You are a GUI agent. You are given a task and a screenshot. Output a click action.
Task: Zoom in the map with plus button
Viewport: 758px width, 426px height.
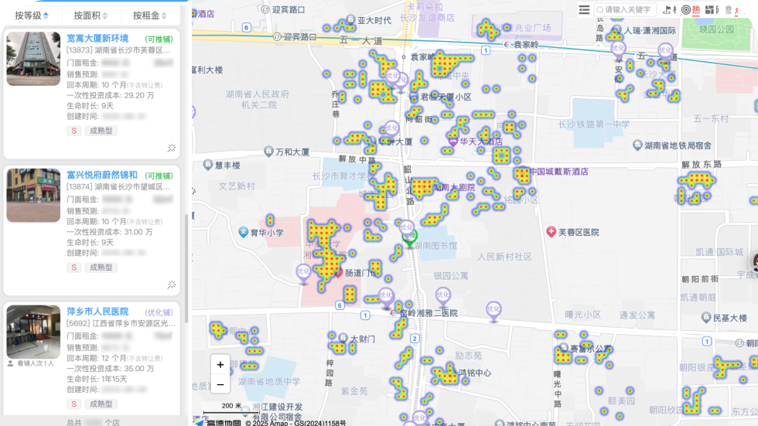(x=220, y=365)
